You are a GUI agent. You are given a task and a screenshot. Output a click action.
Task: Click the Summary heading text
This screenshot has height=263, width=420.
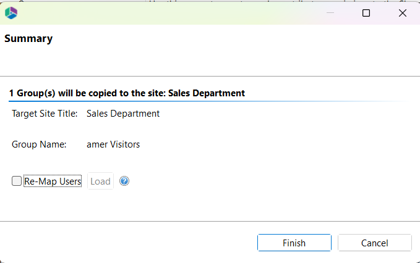click(x=28, y=39)
